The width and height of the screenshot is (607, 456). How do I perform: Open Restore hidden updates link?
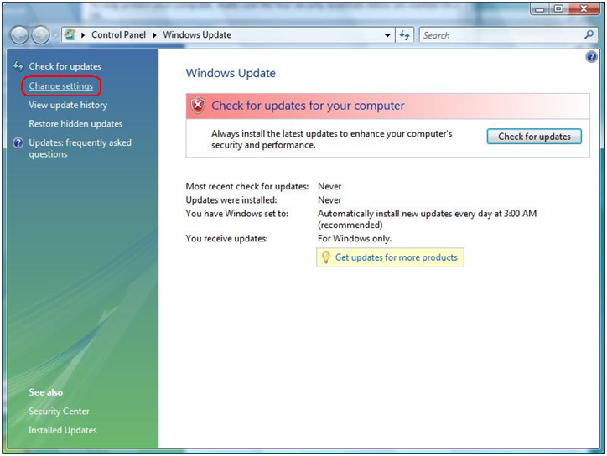75,124
